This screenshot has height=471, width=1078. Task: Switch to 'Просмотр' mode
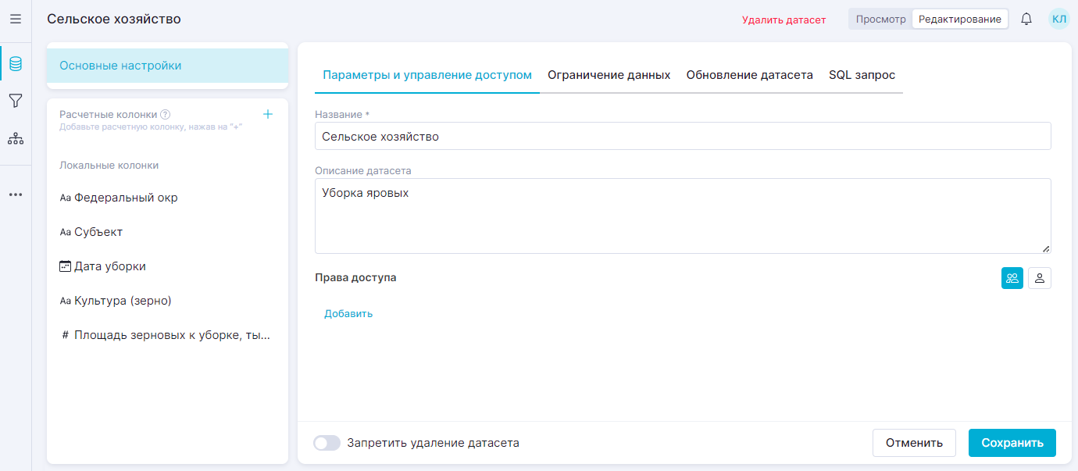click(880, 19)
